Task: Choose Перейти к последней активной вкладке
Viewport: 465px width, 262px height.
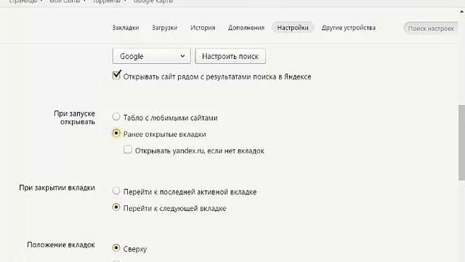Action: pyautogui.click(x=116, y=191)
